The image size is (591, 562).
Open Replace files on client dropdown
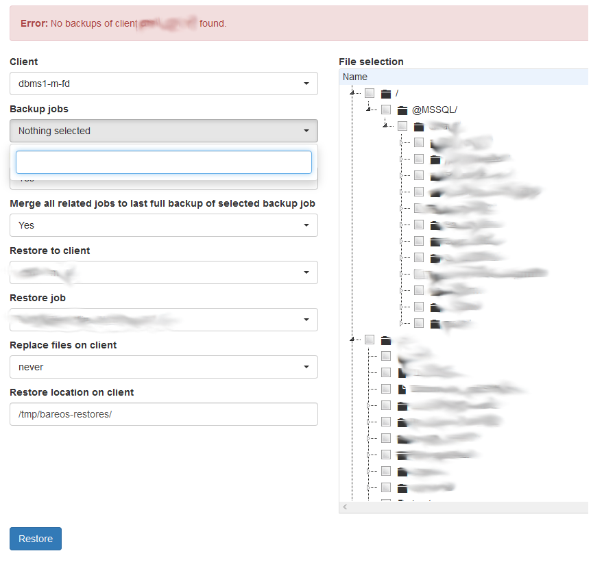[x=163, y=367]
